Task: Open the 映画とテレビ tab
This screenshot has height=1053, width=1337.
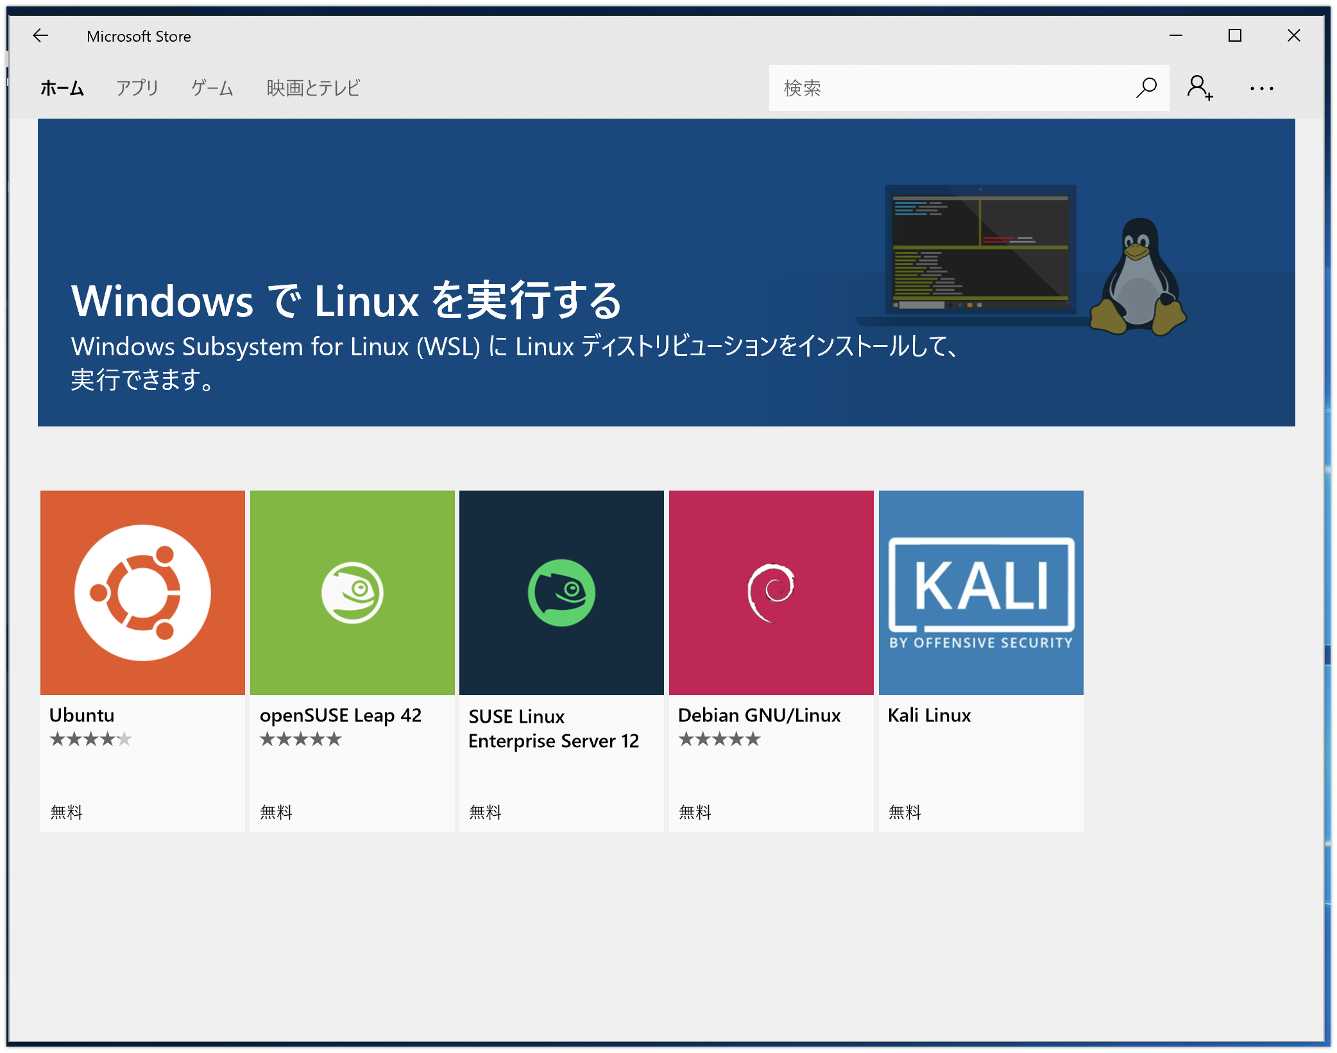Action: coord(313,88)
